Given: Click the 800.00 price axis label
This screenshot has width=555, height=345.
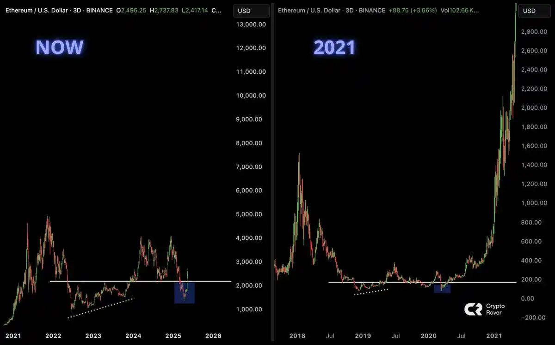Looking at the screenshot, I should (x=531, y=222).
